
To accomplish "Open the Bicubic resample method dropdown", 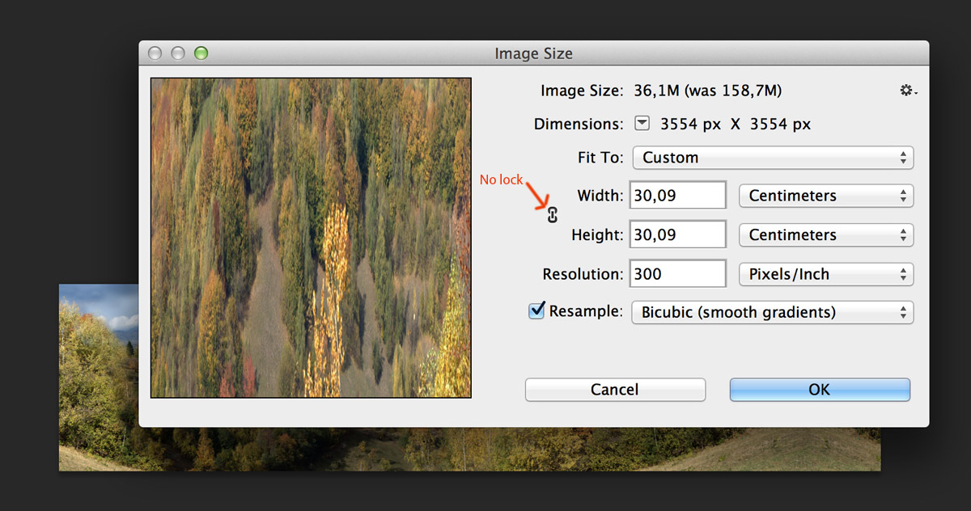I will [x=772, y=312].
